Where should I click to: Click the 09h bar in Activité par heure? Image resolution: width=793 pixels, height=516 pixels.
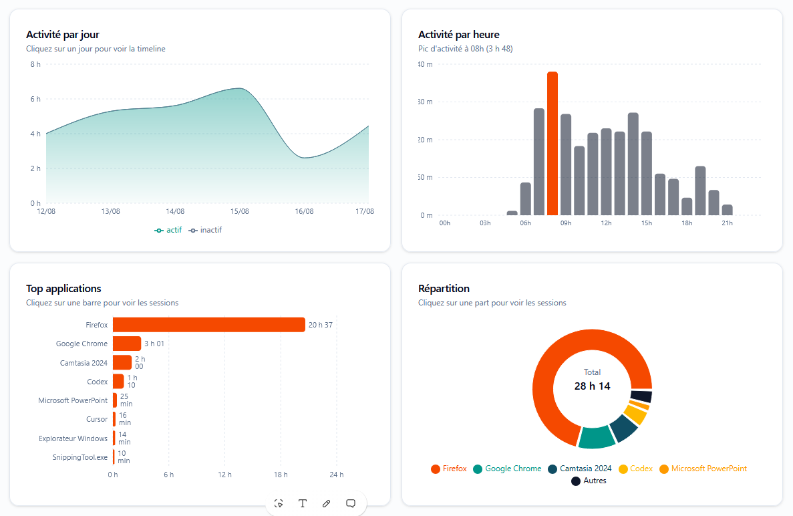point(566,165)
